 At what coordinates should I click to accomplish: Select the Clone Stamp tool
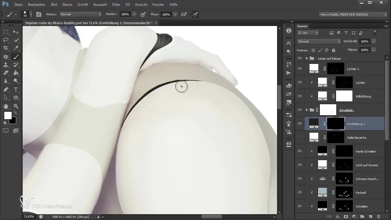click(6, 65)
